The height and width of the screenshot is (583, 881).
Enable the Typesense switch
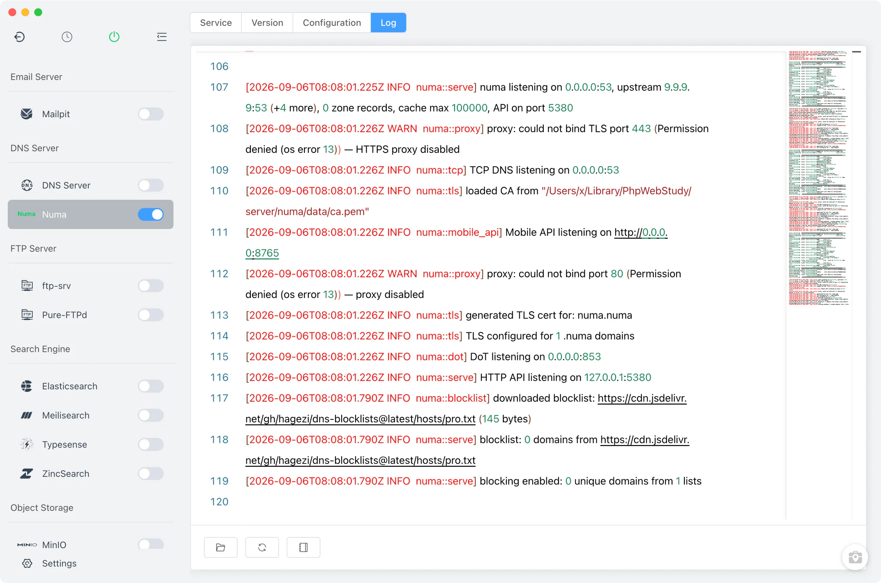[x=151, y=444]
